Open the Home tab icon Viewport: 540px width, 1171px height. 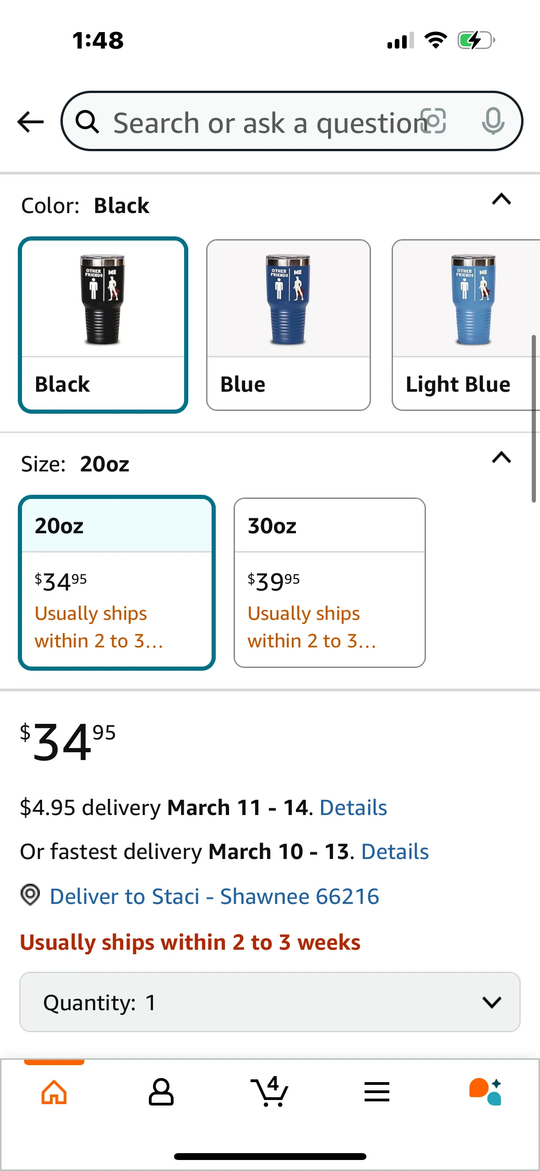point(54,1092)
